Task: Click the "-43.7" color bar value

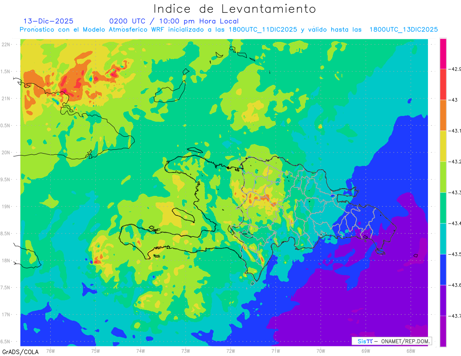Action: coord(455,316)
